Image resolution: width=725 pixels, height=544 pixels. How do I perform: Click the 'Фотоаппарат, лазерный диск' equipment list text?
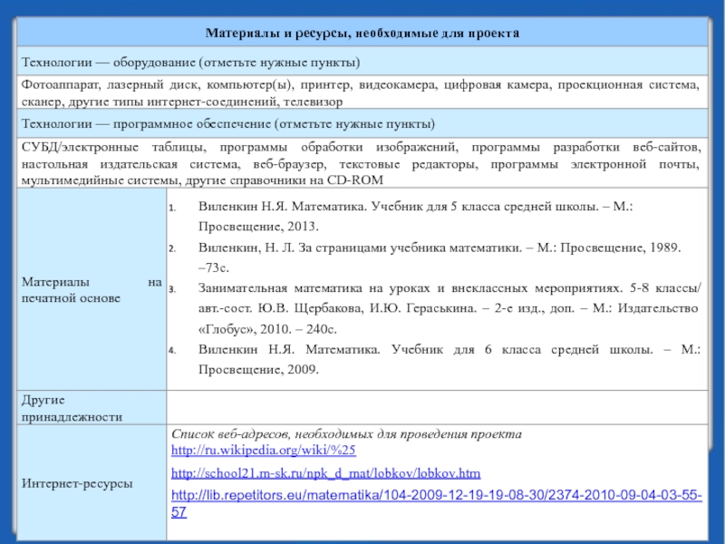click(x=360, y=93)
